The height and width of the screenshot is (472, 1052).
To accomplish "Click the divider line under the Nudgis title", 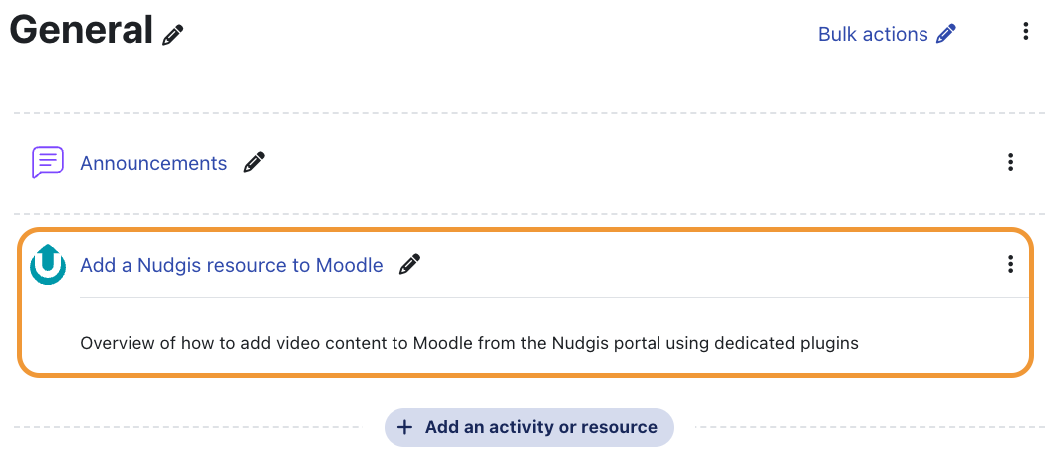I will (554, 297).
